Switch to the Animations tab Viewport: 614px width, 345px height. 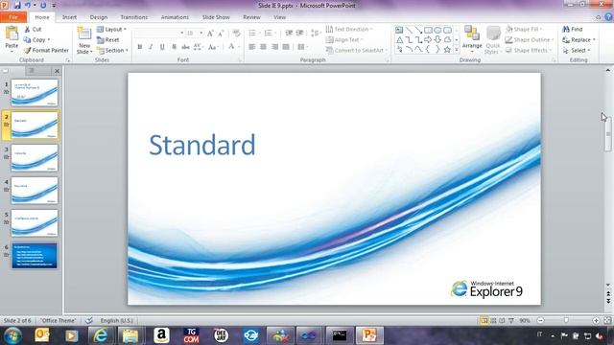pyautogui.click(x=175, y=17)
